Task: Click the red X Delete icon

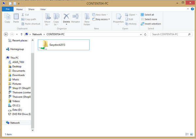Action: (x=66, y=17)
